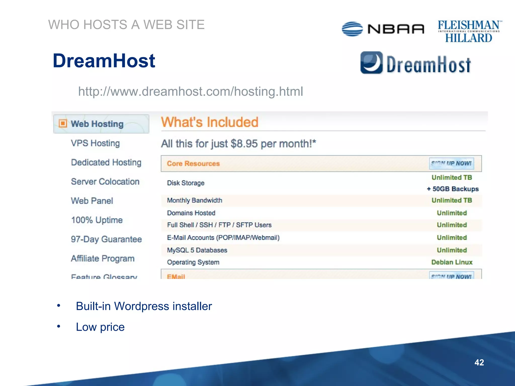Go to Server Colocation page

point(105,181)
